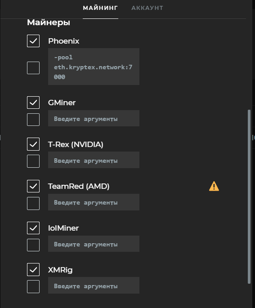
Task: Disable the T-Rex (NVIDIA) miner checkbox
Action: tap(33, 144)
